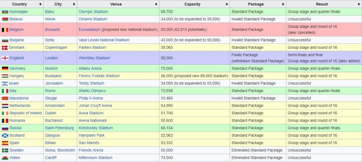Click the England flag icon
The height and width of the screenshot is (162, 362).
tap(5, 58)
